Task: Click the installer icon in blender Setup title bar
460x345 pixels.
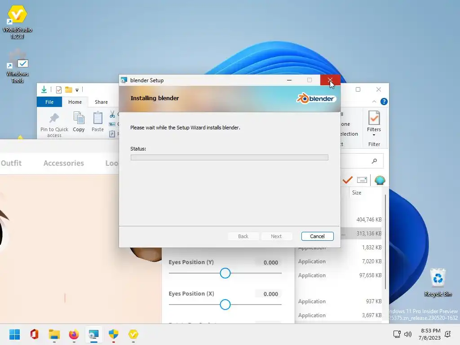Action: (x=124, y=80)
